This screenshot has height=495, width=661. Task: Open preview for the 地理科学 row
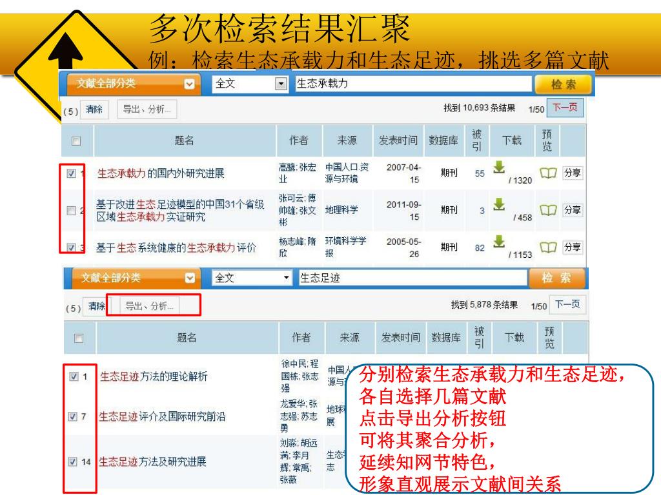click(x=548, y=209)
